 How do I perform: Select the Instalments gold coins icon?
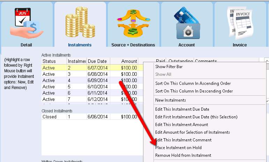tap(80, 22)
